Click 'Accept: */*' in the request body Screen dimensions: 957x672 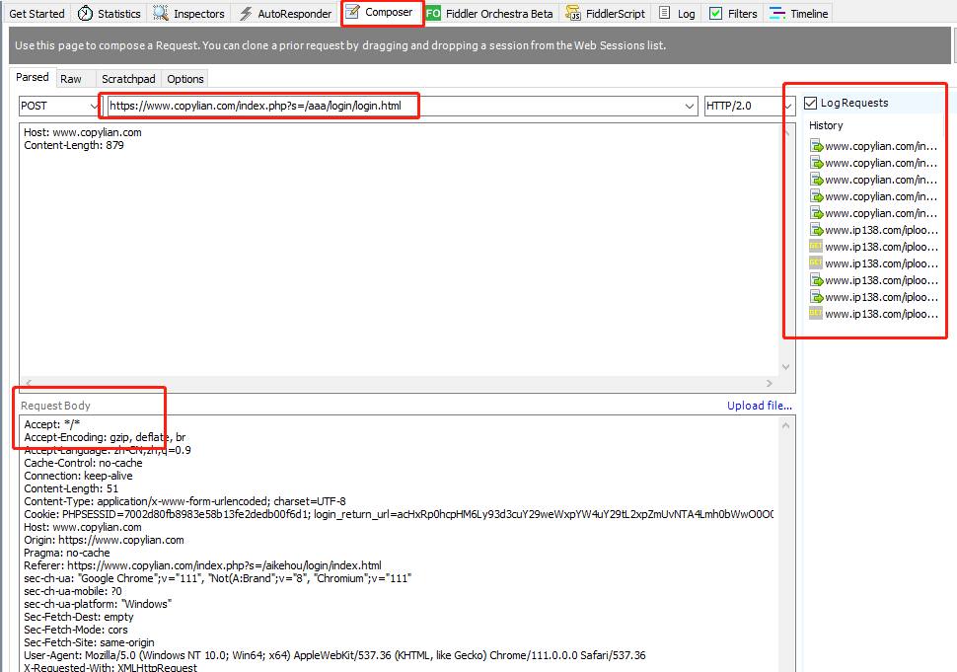52,424
